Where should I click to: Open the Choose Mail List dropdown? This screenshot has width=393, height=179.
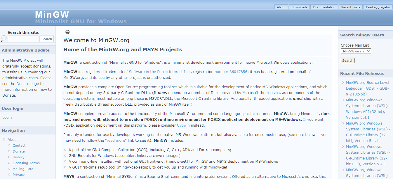coord(356,51)
